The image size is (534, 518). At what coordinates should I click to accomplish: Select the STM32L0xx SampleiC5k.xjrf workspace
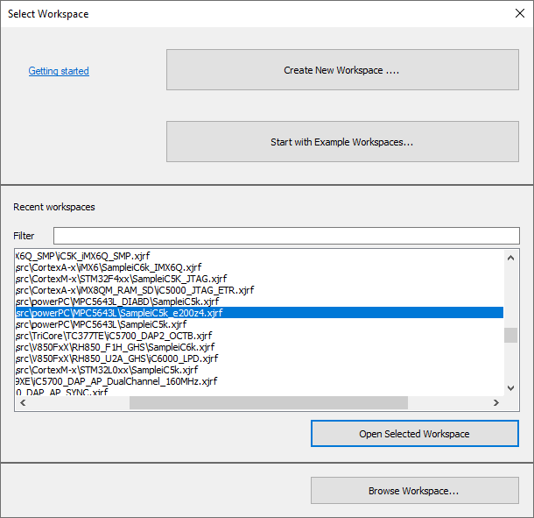pos(110,370)
